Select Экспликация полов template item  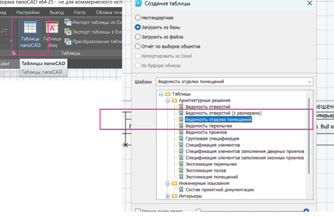206,170
